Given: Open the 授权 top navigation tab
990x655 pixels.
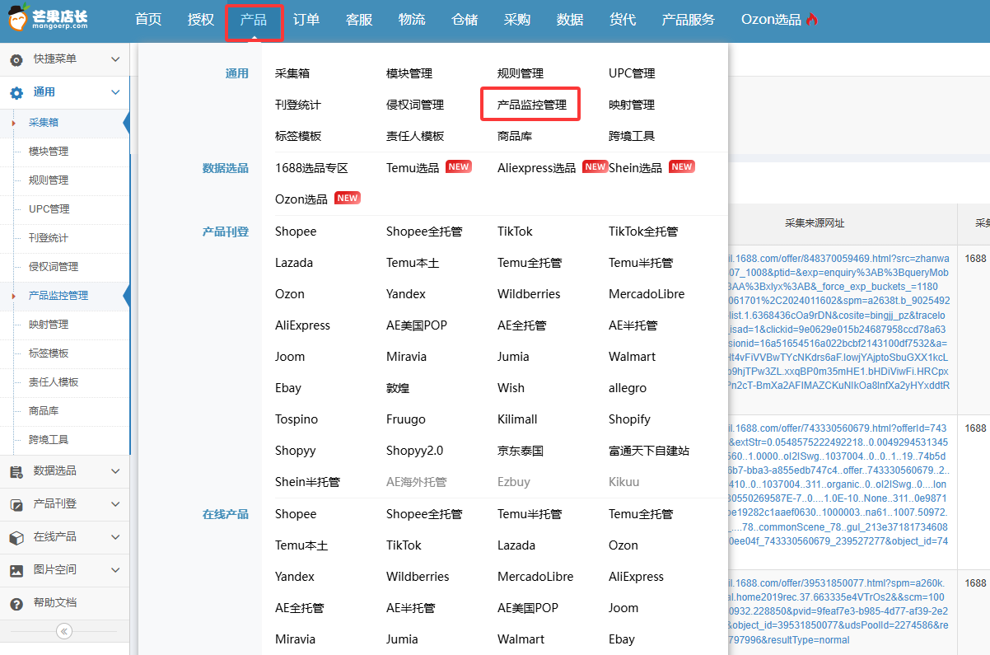Looking at the screenshot, I should (x=201, y=20).
